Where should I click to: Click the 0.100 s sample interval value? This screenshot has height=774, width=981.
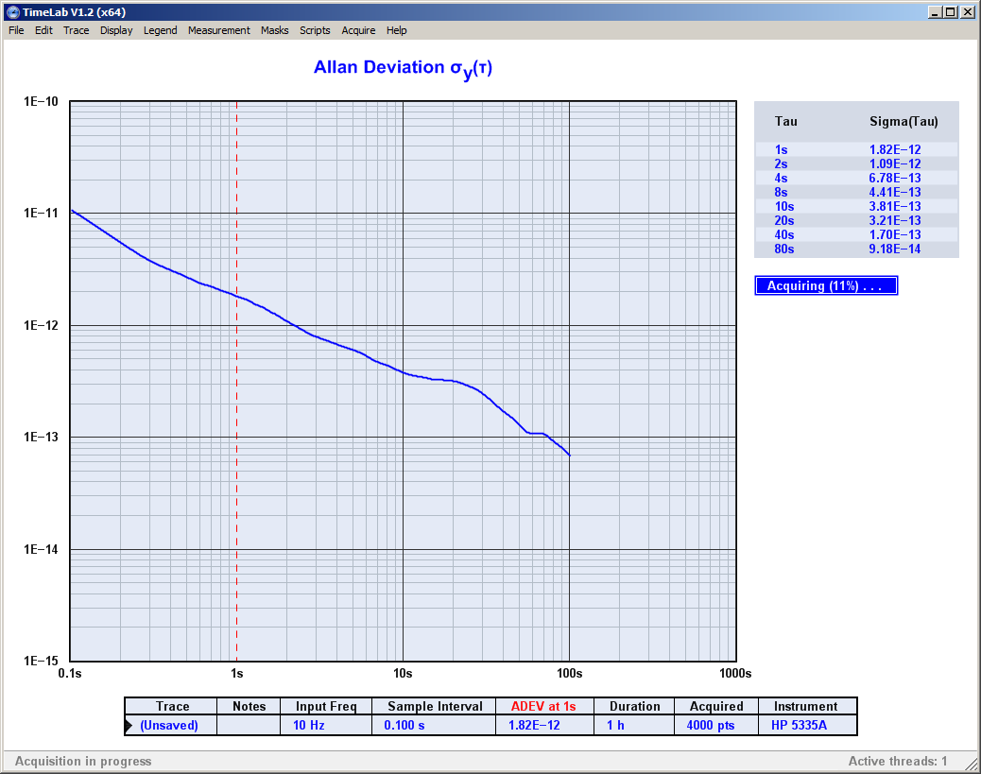pos(404,725)
